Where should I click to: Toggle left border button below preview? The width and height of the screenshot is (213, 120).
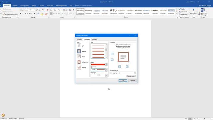(x=120, y=67)
